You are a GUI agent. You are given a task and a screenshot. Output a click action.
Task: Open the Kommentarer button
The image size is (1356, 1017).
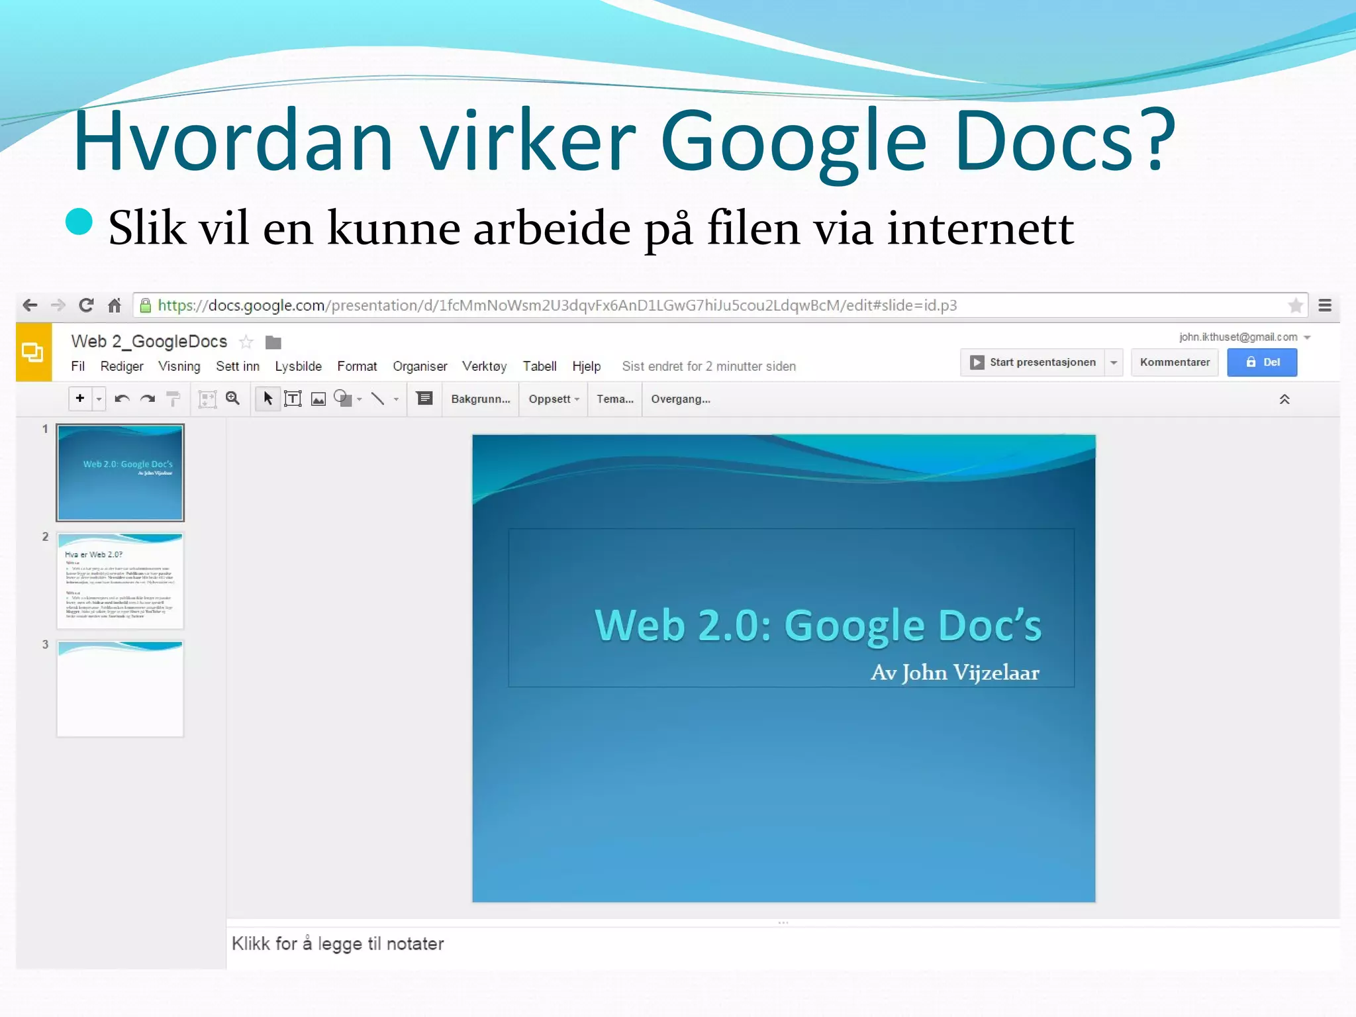(1175, 362)
